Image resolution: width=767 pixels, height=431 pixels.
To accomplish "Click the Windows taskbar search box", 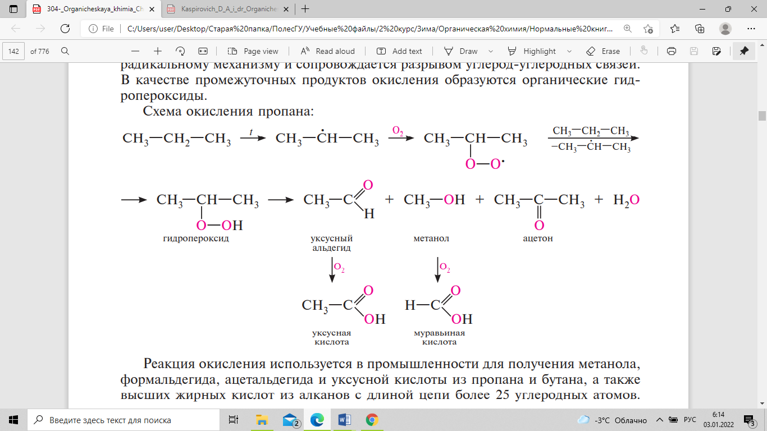I will [124, 420].
